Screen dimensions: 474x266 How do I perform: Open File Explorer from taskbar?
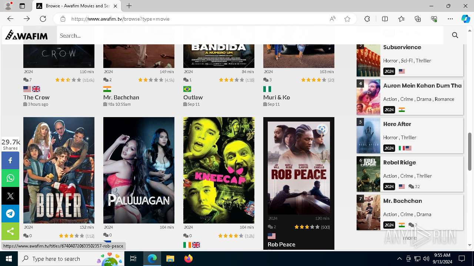point(170,259)
